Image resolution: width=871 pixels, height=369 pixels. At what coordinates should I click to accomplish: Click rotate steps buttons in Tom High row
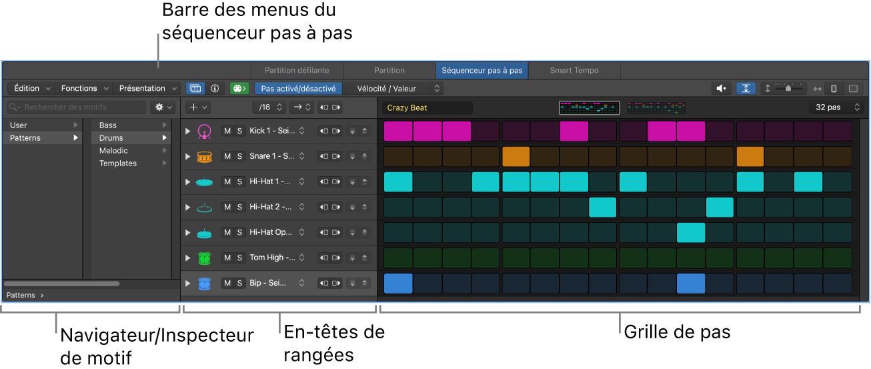click(x=330, y=258)
